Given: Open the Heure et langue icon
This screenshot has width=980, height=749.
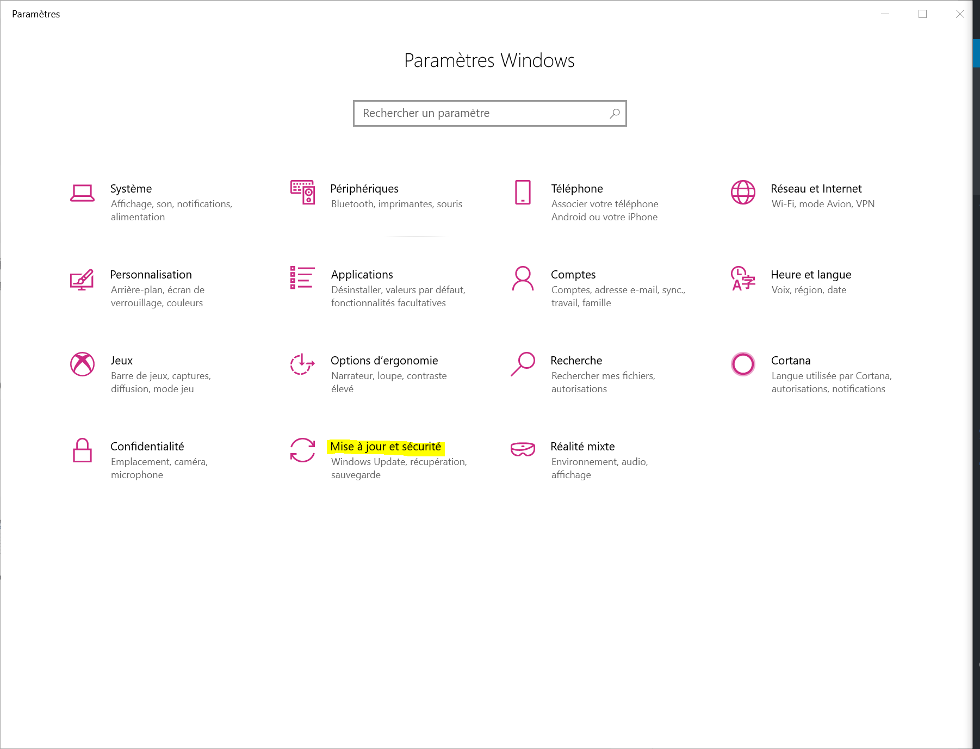Looking at the screenshot, I should (743, 278).
